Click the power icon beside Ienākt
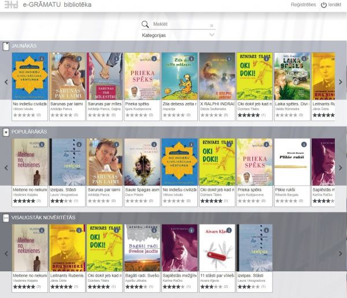Image resolution: width=347 pixels, height=298 pixels. pos(324,5)
